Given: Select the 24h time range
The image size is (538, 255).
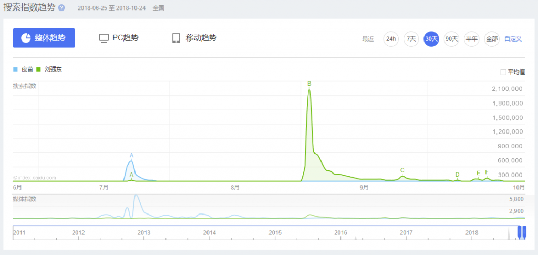Looking at the screenshot, I should [x=390, y=39].
